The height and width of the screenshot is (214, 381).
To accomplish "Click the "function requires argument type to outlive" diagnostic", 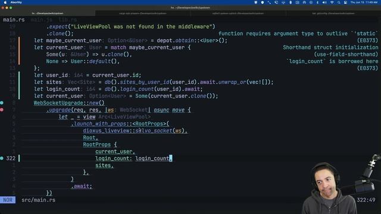I will click(x=298, y=33).
